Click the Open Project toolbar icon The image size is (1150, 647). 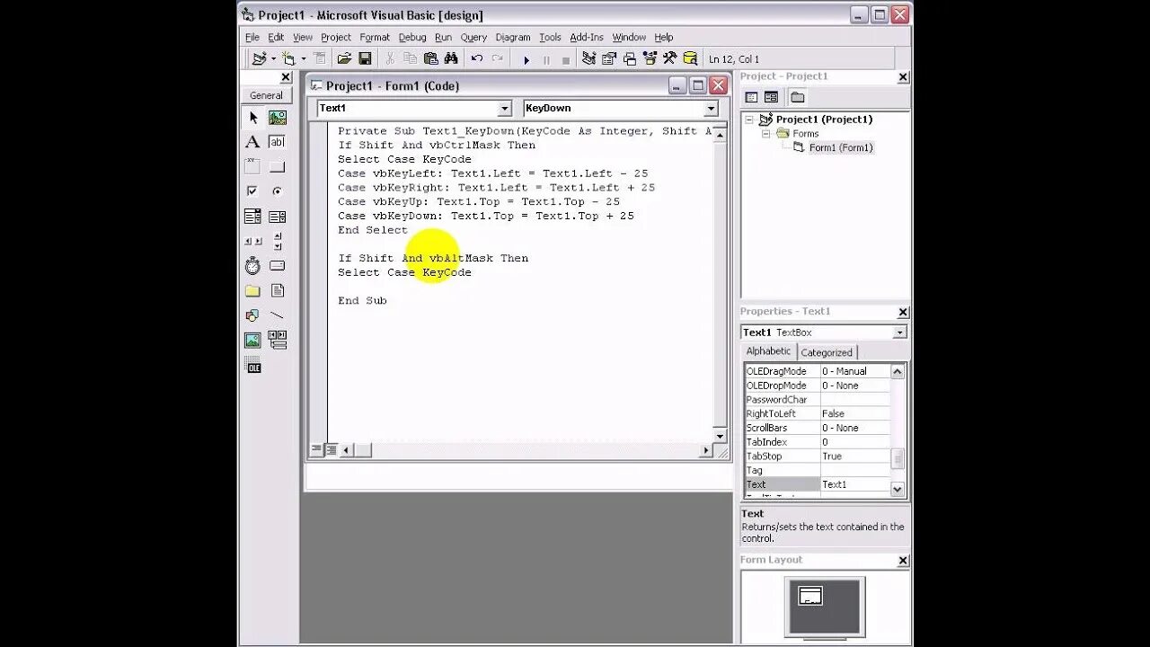(344, 58)
